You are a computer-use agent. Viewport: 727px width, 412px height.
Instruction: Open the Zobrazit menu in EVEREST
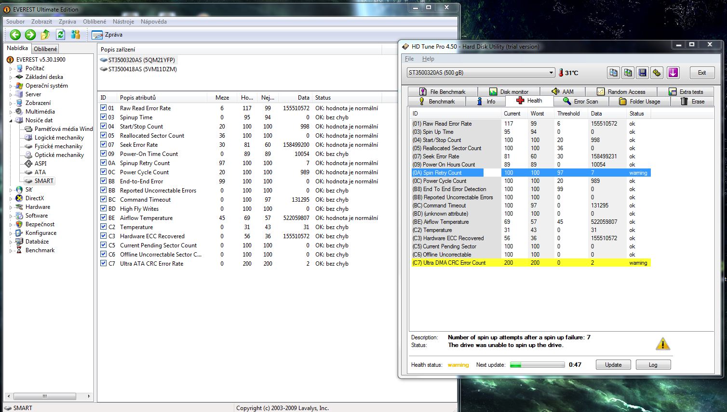tap(42, 22)
